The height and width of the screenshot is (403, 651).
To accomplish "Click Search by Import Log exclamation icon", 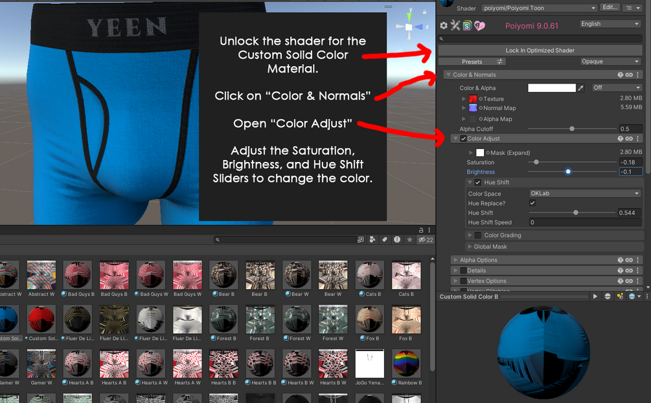I will point(397,240).
